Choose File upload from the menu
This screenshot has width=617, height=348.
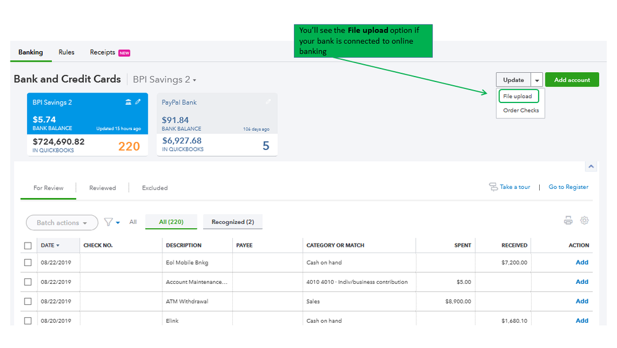point(518,96)
